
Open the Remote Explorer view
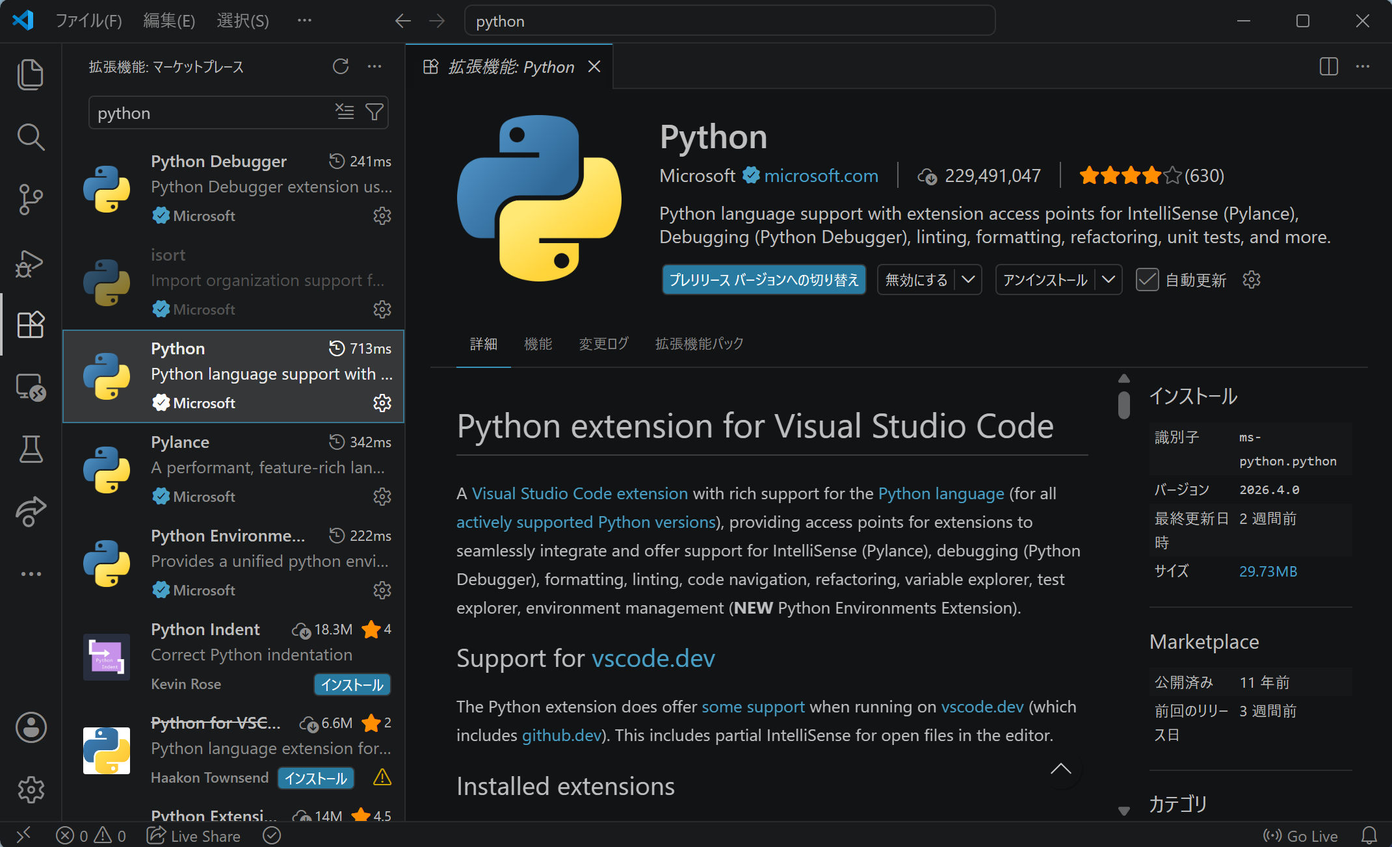[31, 387]
